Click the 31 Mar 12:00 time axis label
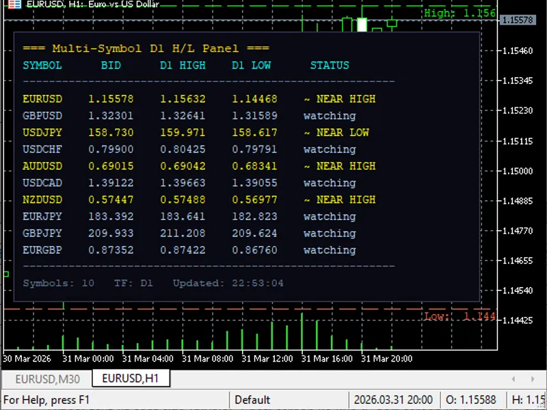 pyautogui.click(x=267, y=358)
